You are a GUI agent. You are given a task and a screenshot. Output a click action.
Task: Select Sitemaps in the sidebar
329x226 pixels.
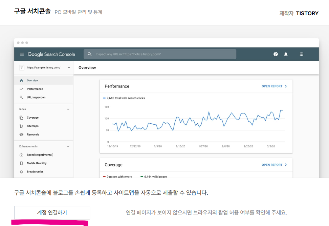[x=44, y=126]
